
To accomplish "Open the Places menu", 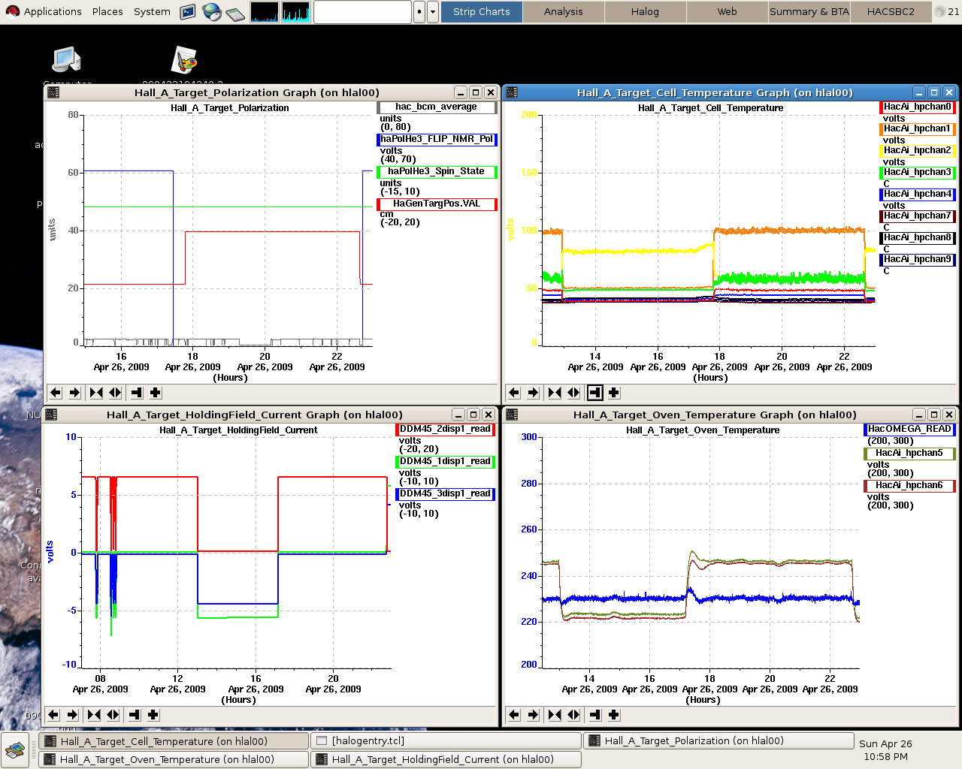I will [107, 11].
